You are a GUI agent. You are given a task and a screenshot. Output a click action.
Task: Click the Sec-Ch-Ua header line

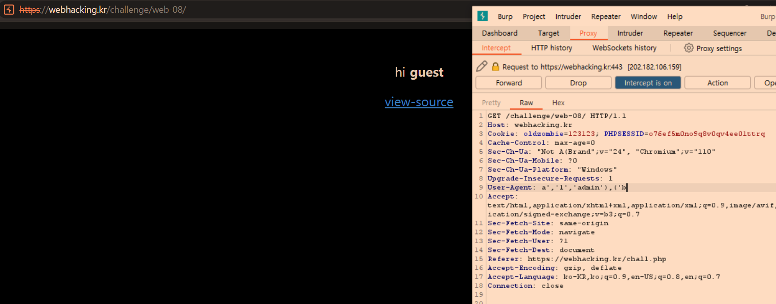pos(601,152)
